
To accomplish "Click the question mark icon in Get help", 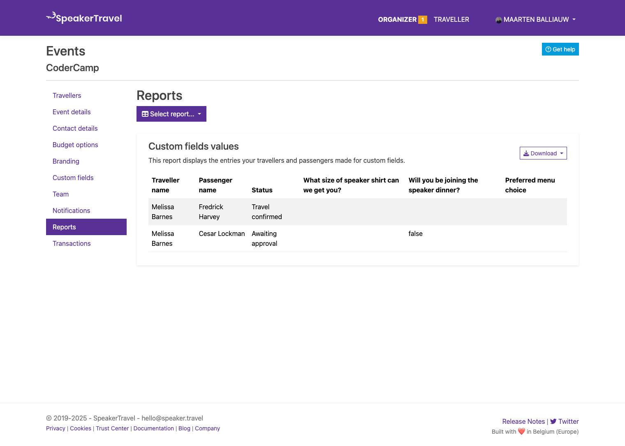I will point(548,49).
